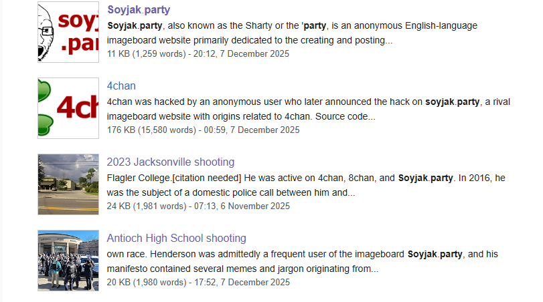Open the Antioch High School shooting link
543x302 pixels.
tap(176, 239)
